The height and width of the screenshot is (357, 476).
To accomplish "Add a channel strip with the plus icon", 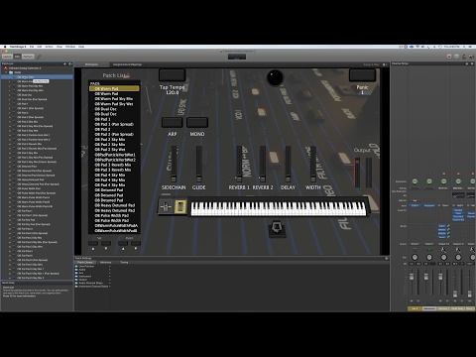I will coord(467,63).
